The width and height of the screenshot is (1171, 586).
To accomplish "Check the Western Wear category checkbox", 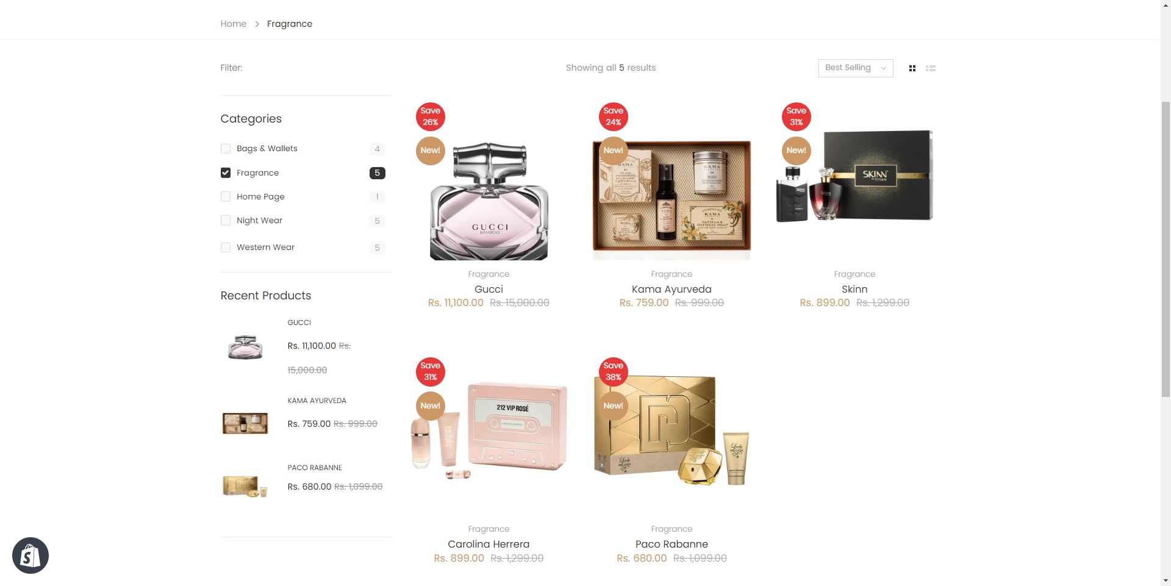I will click(x=226, y=248).
